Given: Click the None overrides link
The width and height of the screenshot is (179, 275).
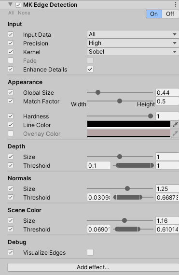Looking at the screenshot, I should [x=24, y=13].
